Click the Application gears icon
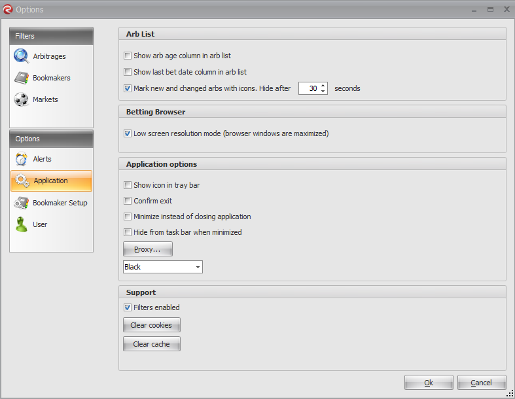Viewport: 515px width, 399px height. pyautogui.click(x=22, y=181)
